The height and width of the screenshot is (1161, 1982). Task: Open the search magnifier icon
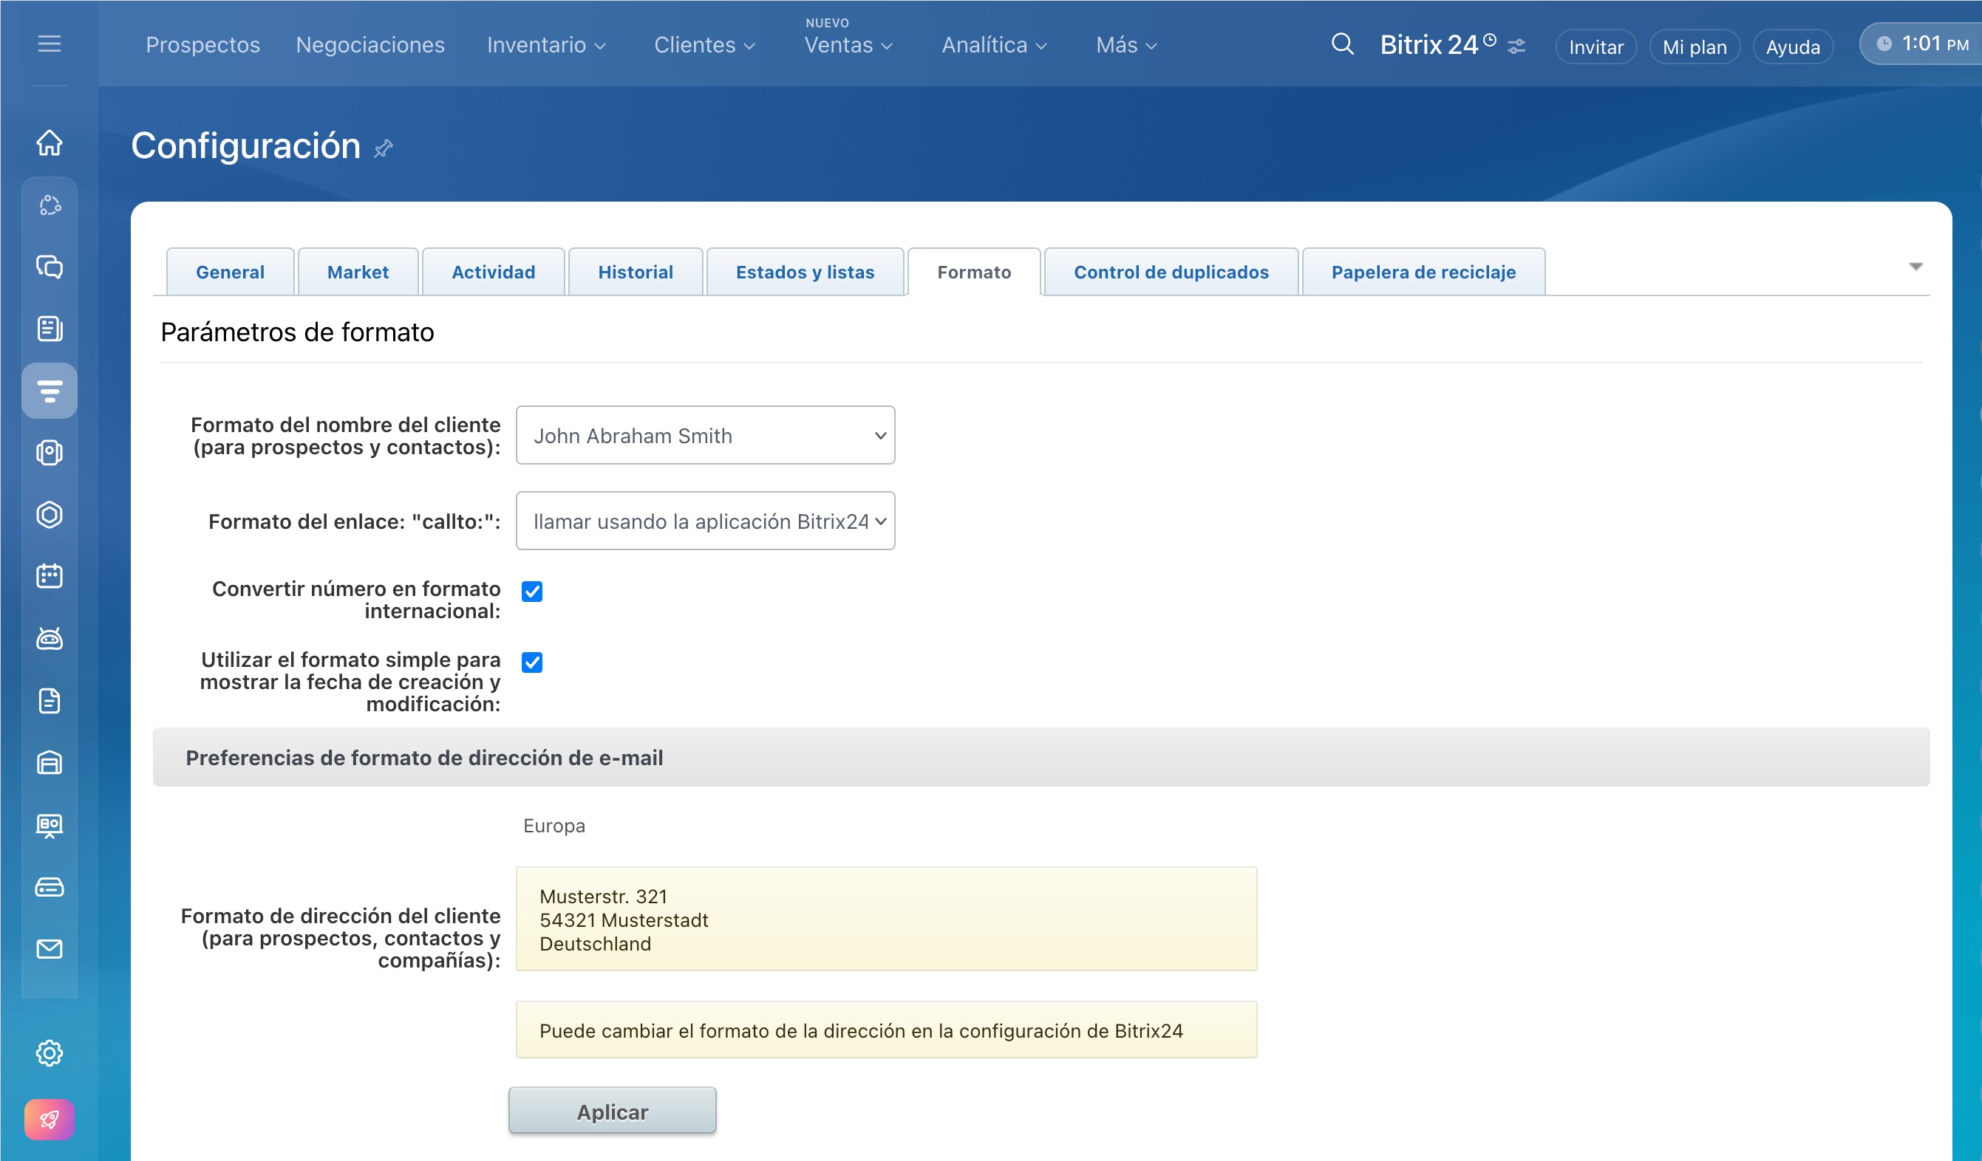pyautogui.click(x=1342, y=45)
